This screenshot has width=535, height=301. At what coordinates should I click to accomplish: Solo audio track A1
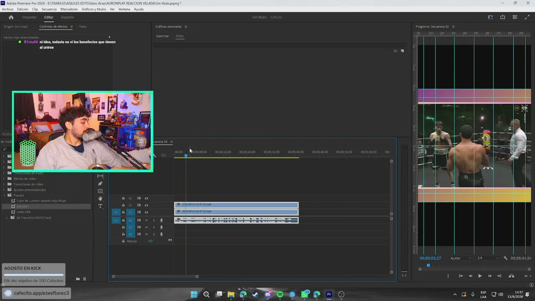154,220
